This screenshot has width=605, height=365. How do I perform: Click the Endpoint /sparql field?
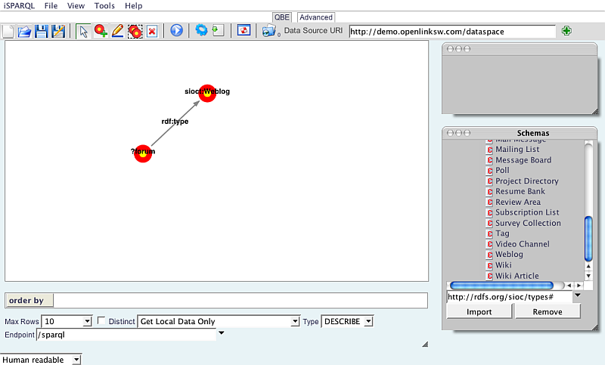(126, 335)
